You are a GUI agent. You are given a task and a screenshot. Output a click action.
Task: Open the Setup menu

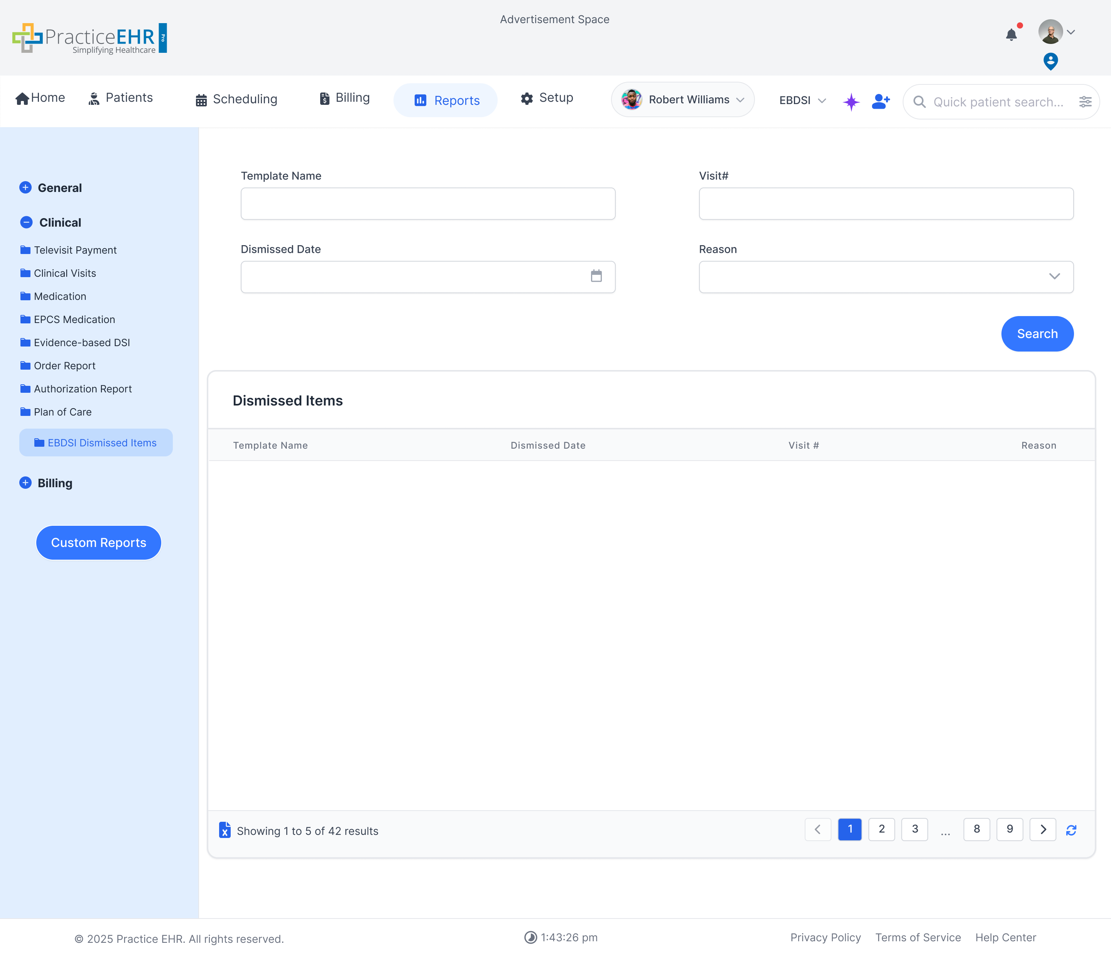546,98
